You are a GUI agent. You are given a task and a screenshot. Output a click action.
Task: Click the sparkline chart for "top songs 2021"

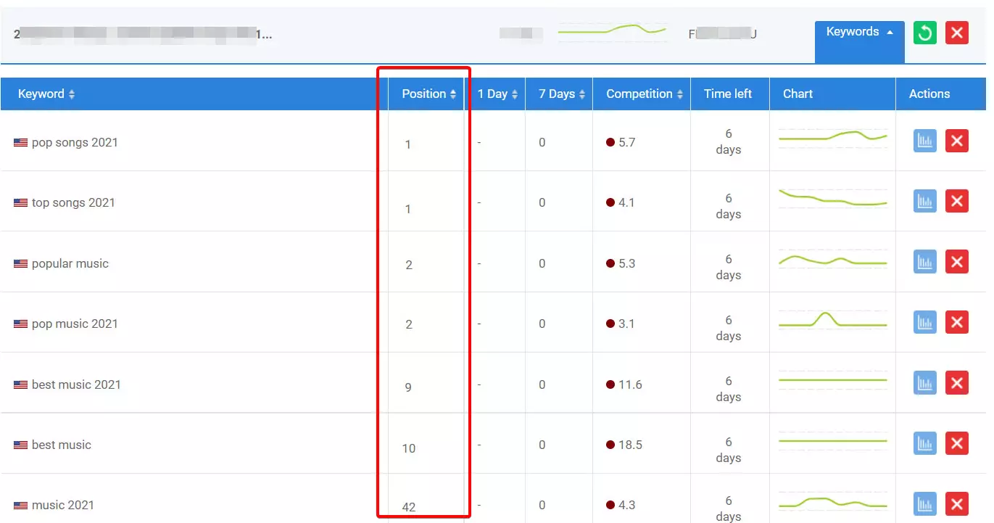832,199
